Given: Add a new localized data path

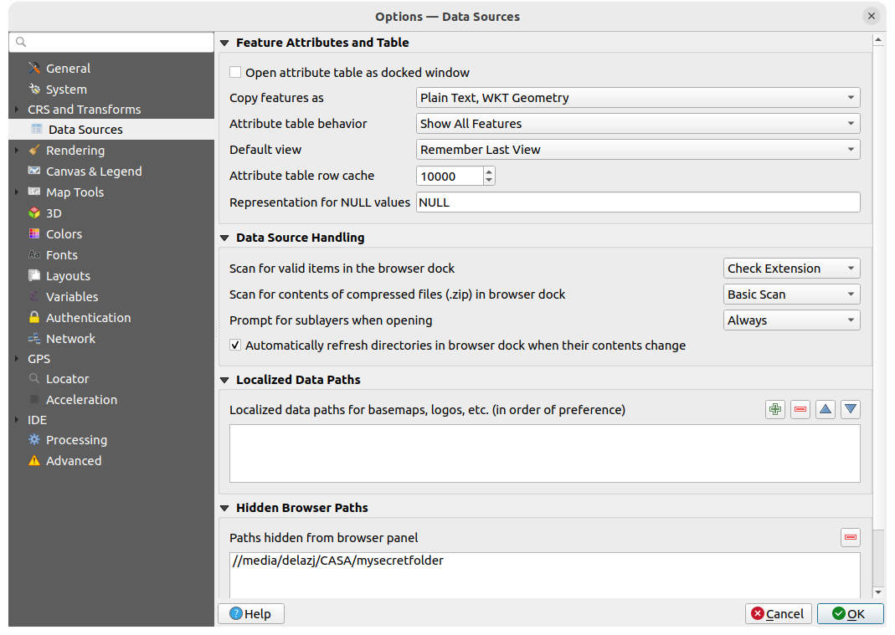Looking at the screenshot, I should point(774,408).
